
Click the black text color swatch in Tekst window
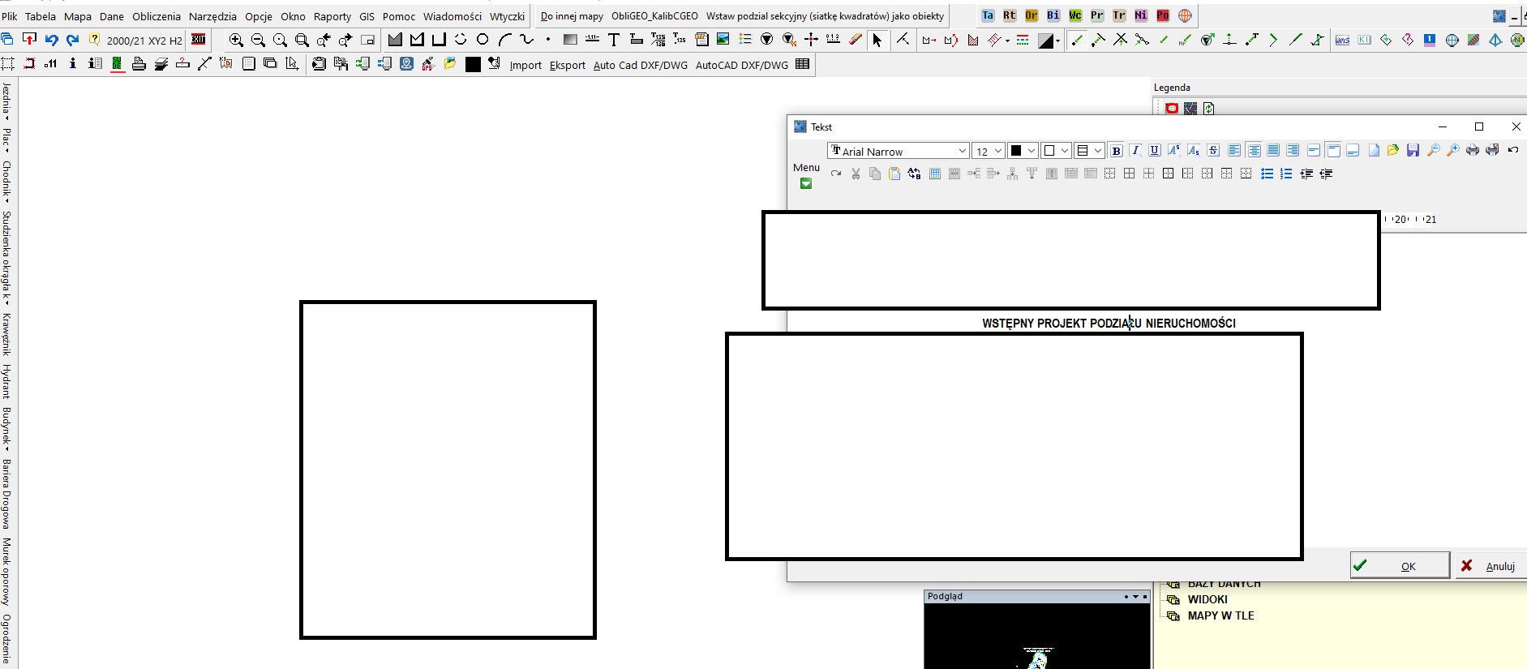click(1015, 151)
